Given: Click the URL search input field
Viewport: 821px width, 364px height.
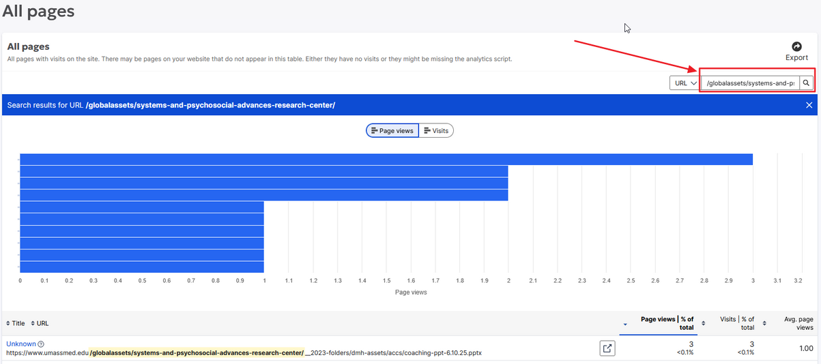Looking at the screenshot, I should tap(750, 83).
